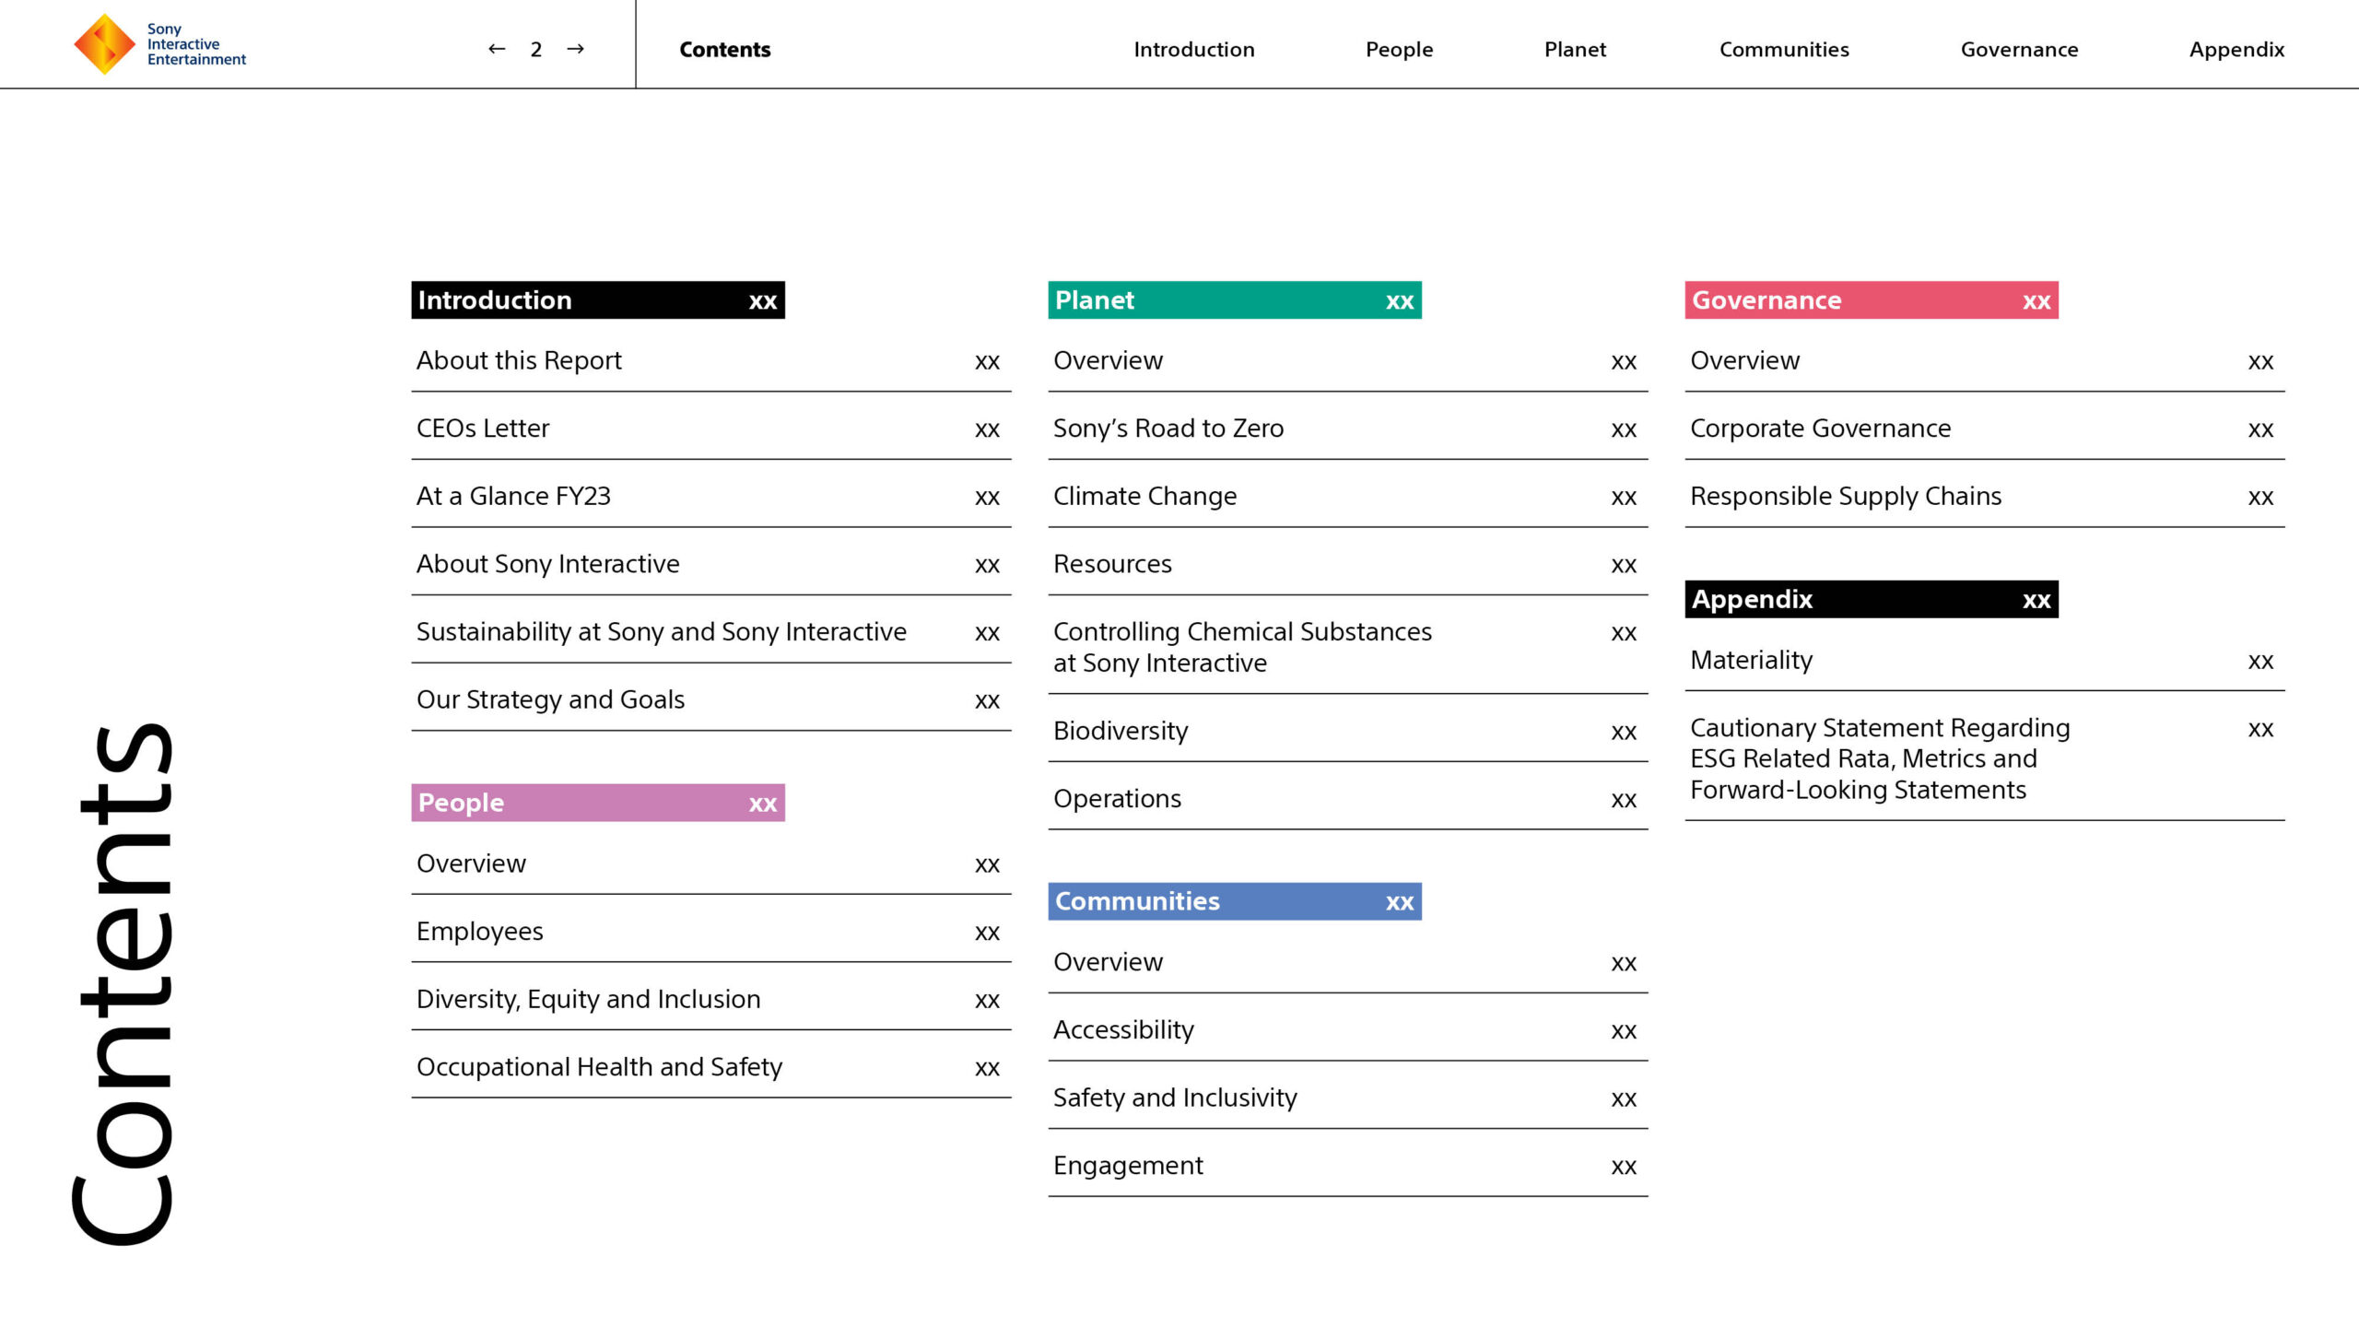Open Employees entry
Screen dimensions: 2359x1327
pyautogui.click(x=710, y=932)
